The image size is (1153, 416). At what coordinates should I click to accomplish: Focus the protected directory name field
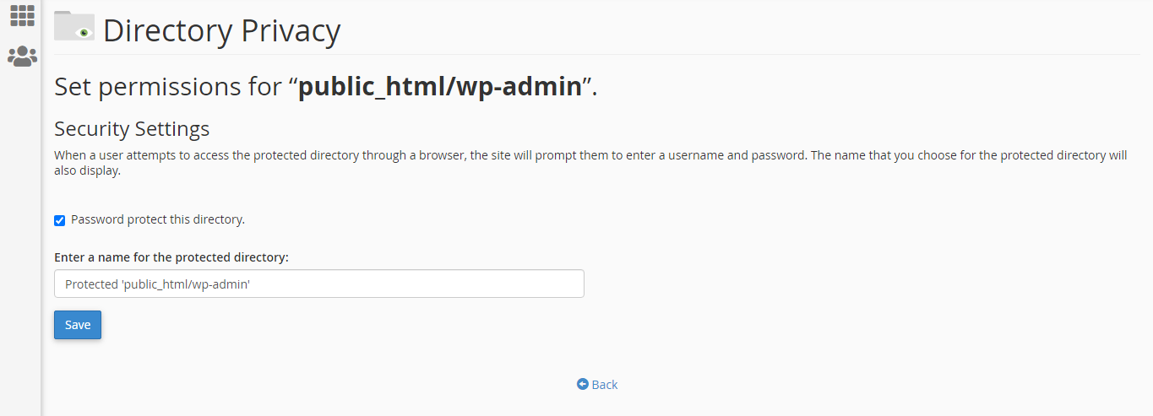click(x=319, y=284)
